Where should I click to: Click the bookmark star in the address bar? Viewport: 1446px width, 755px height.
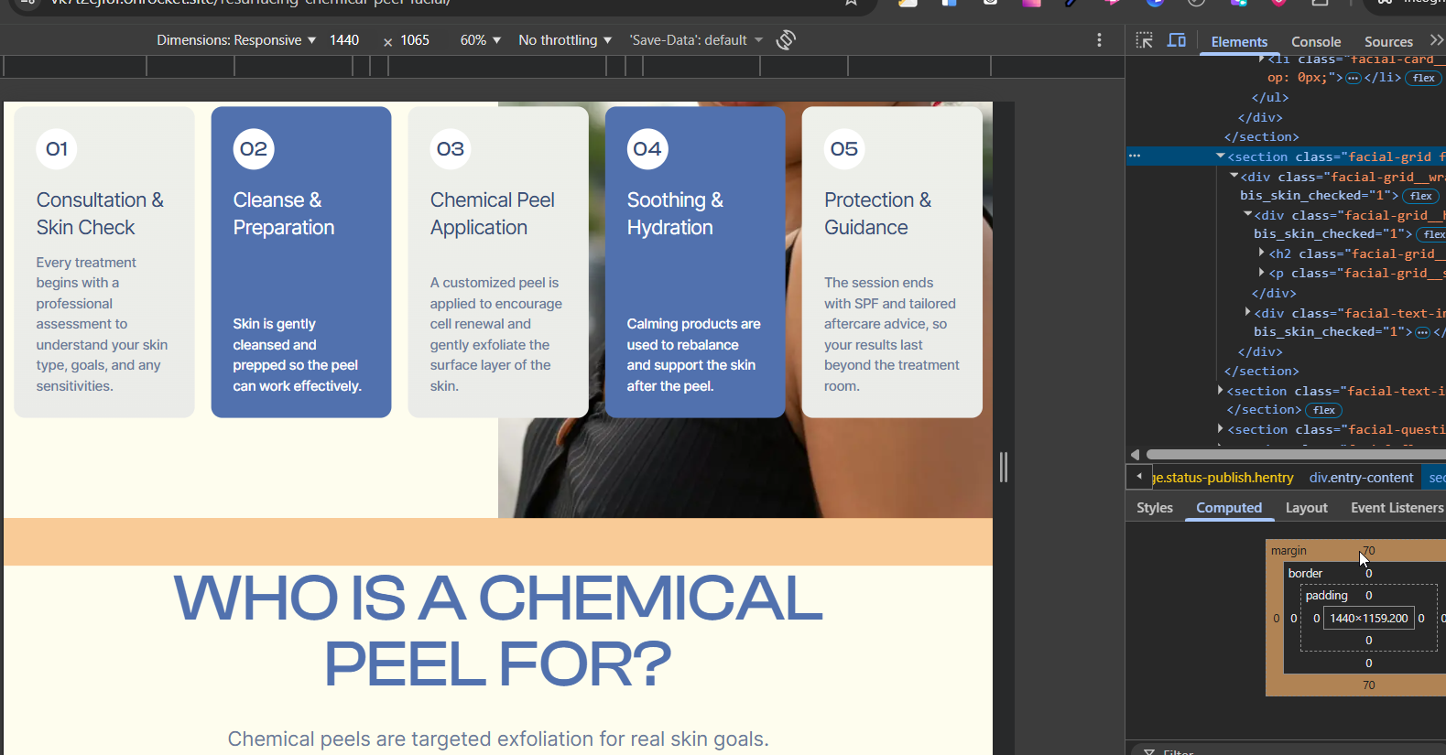coord(851,3)
